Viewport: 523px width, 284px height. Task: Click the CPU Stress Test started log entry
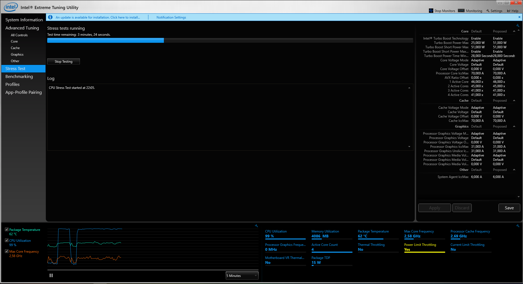pyautogui.click(x=72, y=88)
